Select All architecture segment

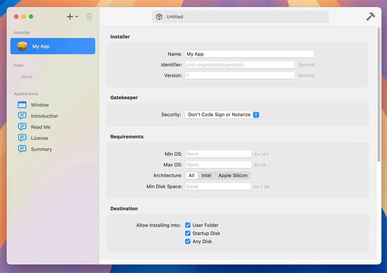coord(192,175)
